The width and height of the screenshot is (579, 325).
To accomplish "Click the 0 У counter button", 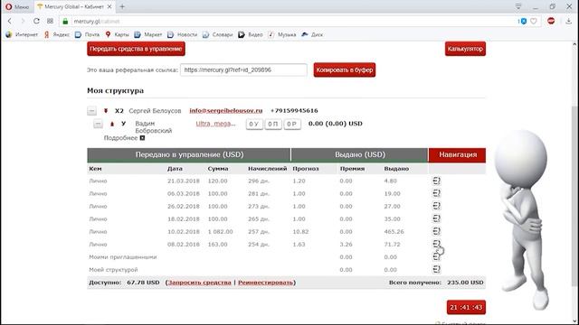I will point(254,124).
